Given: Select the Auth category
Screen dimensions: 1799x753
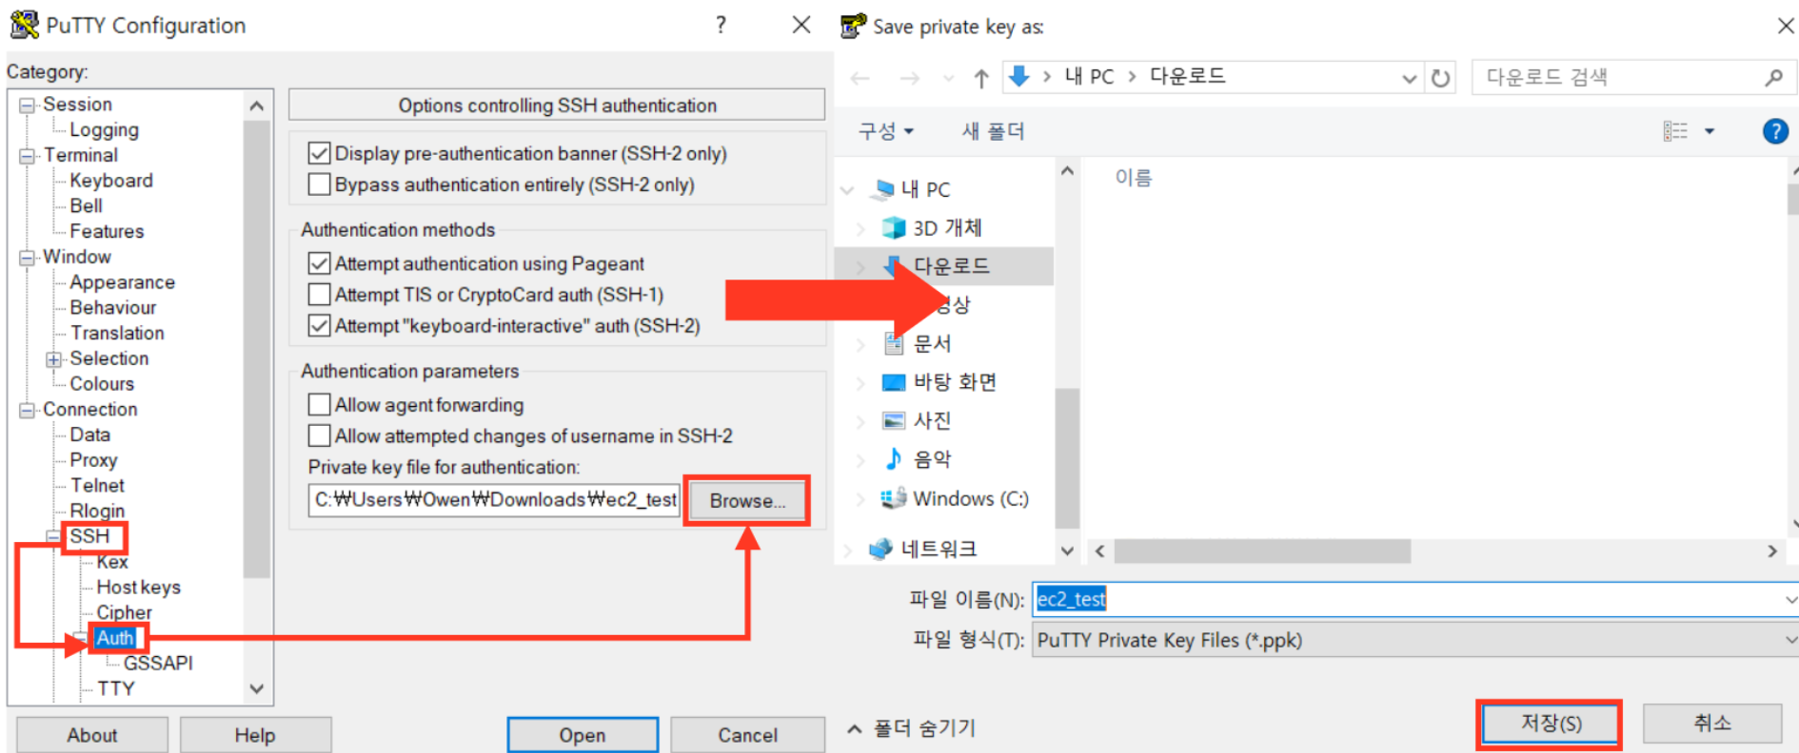Looking at the screenshot, I should pos(115,638).
